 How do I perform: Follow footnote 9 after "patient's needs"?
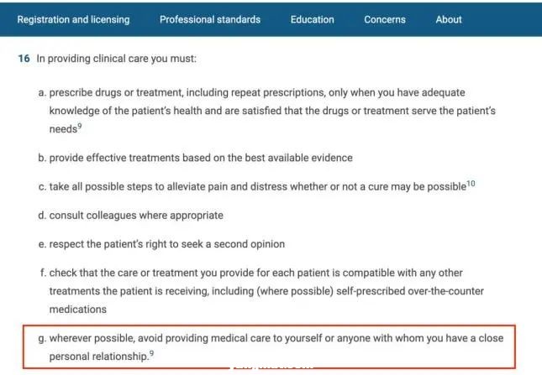tap(79, 128)
